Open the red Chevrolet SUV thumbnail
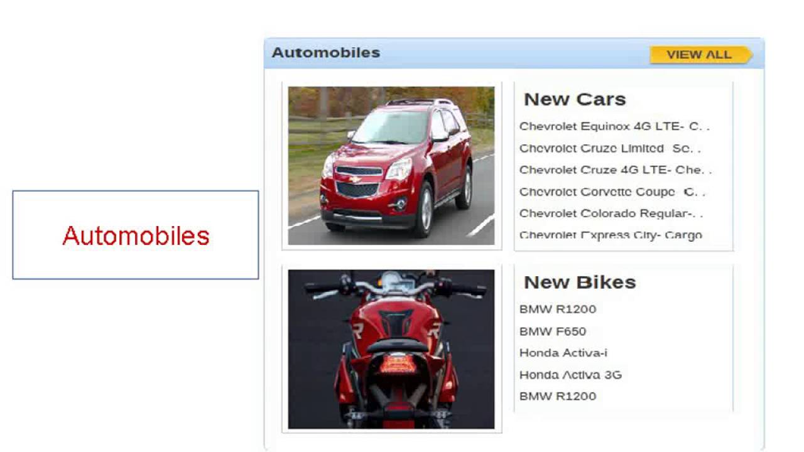 [391, 166]
